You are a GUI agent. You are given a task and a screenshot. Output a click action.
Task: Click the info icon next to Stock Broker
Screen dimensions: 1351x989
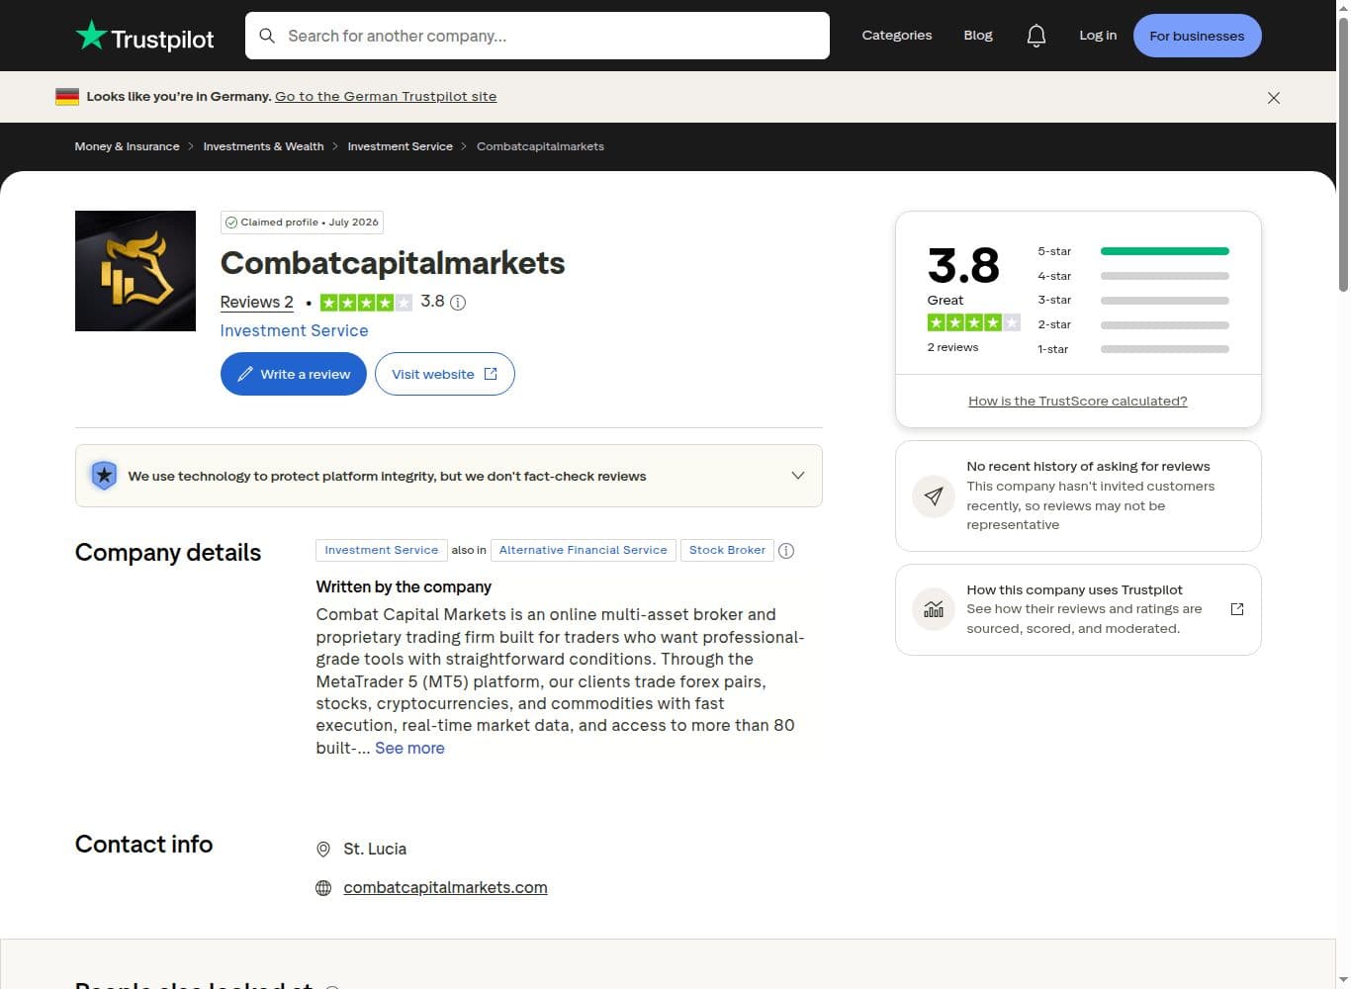click(786, 551)
